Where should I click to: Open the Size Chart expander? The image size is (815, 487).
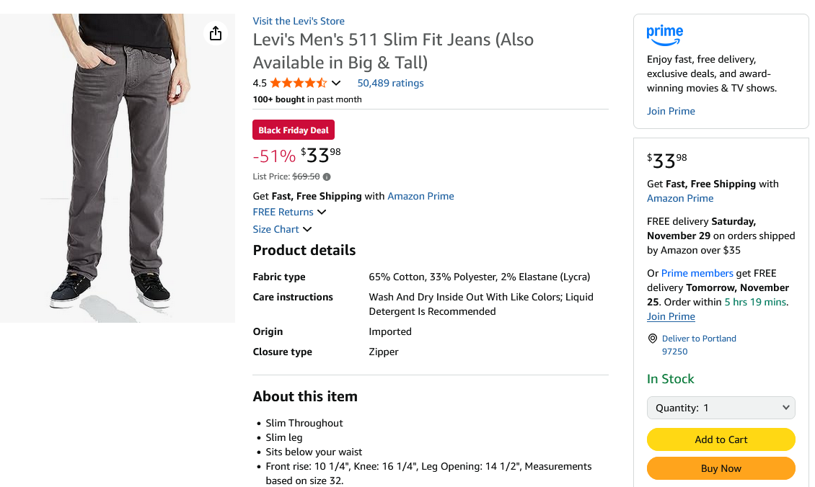[282, 228]
